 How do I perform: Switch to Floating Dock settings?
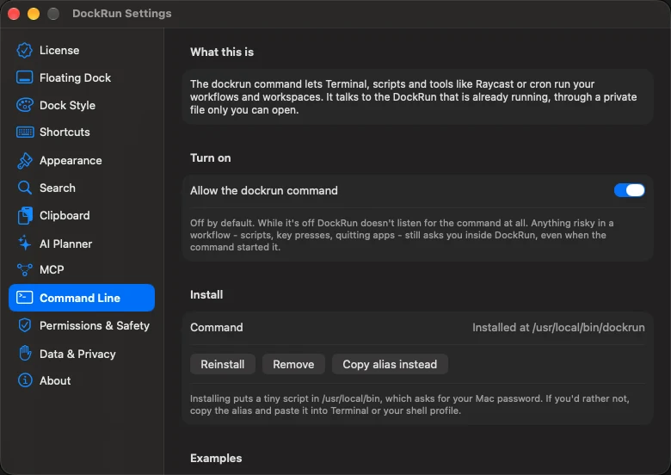(x=76, y=78)
